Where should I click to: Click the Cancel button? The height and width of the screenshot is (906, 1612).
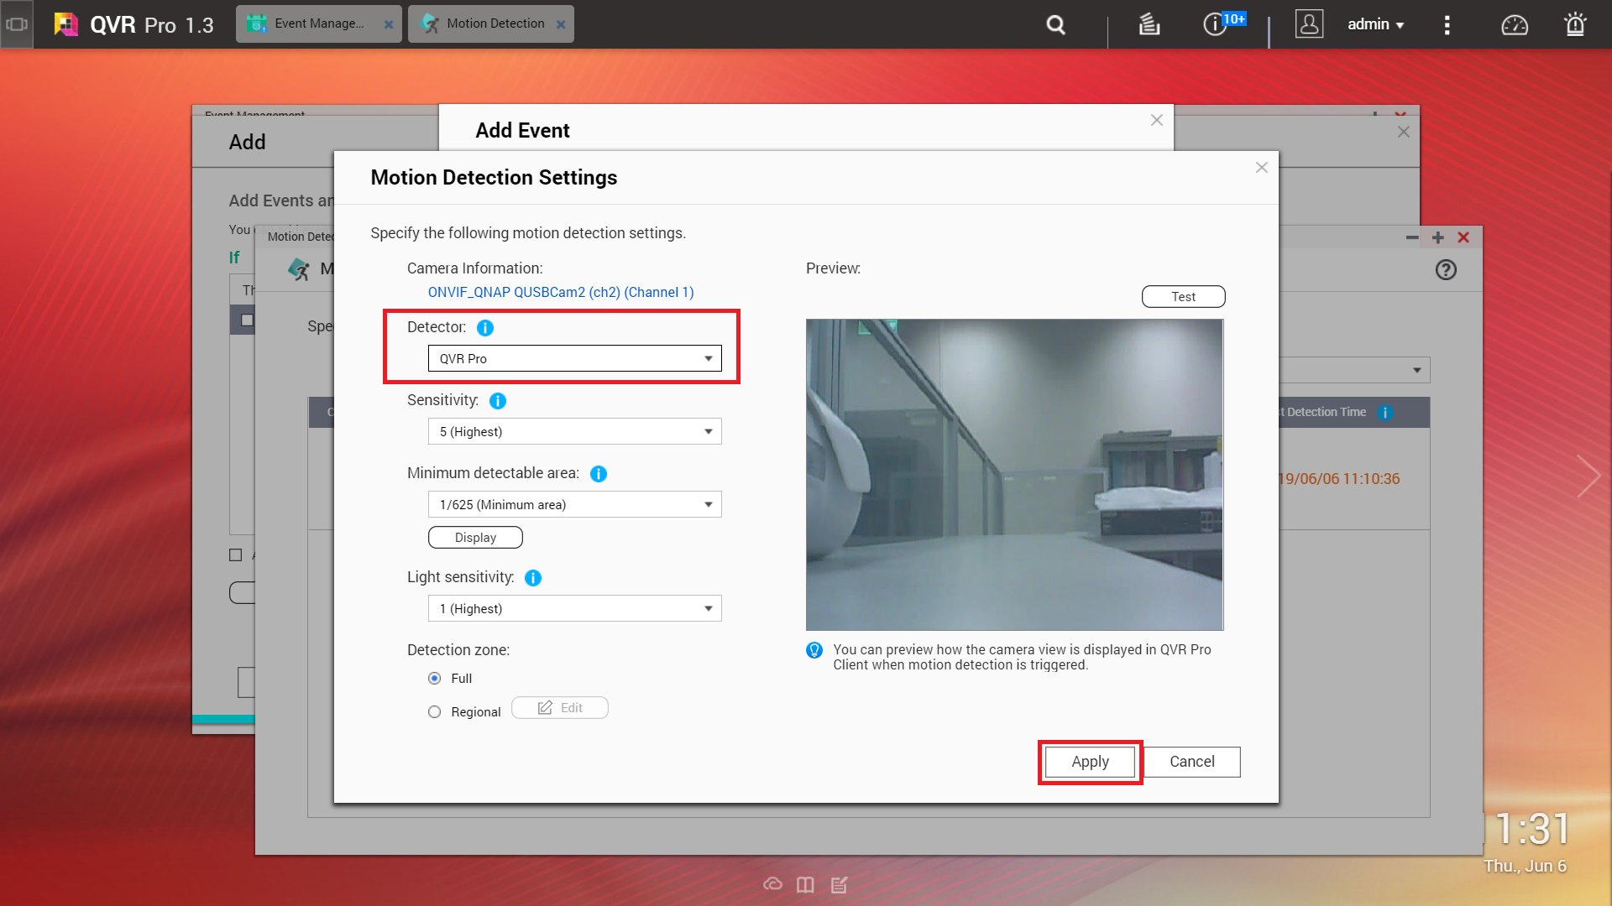click(1192, 762)
